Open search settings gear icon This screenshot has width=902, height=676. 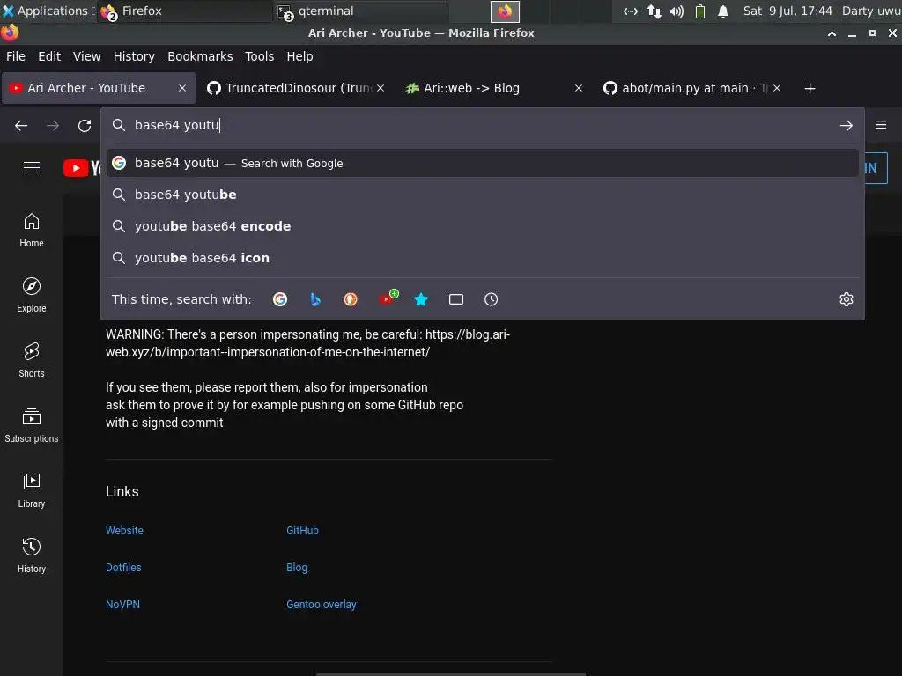point(847,299)
